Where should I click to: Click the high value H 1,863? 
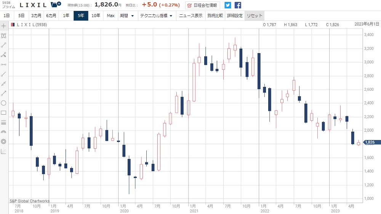(290, 25)
